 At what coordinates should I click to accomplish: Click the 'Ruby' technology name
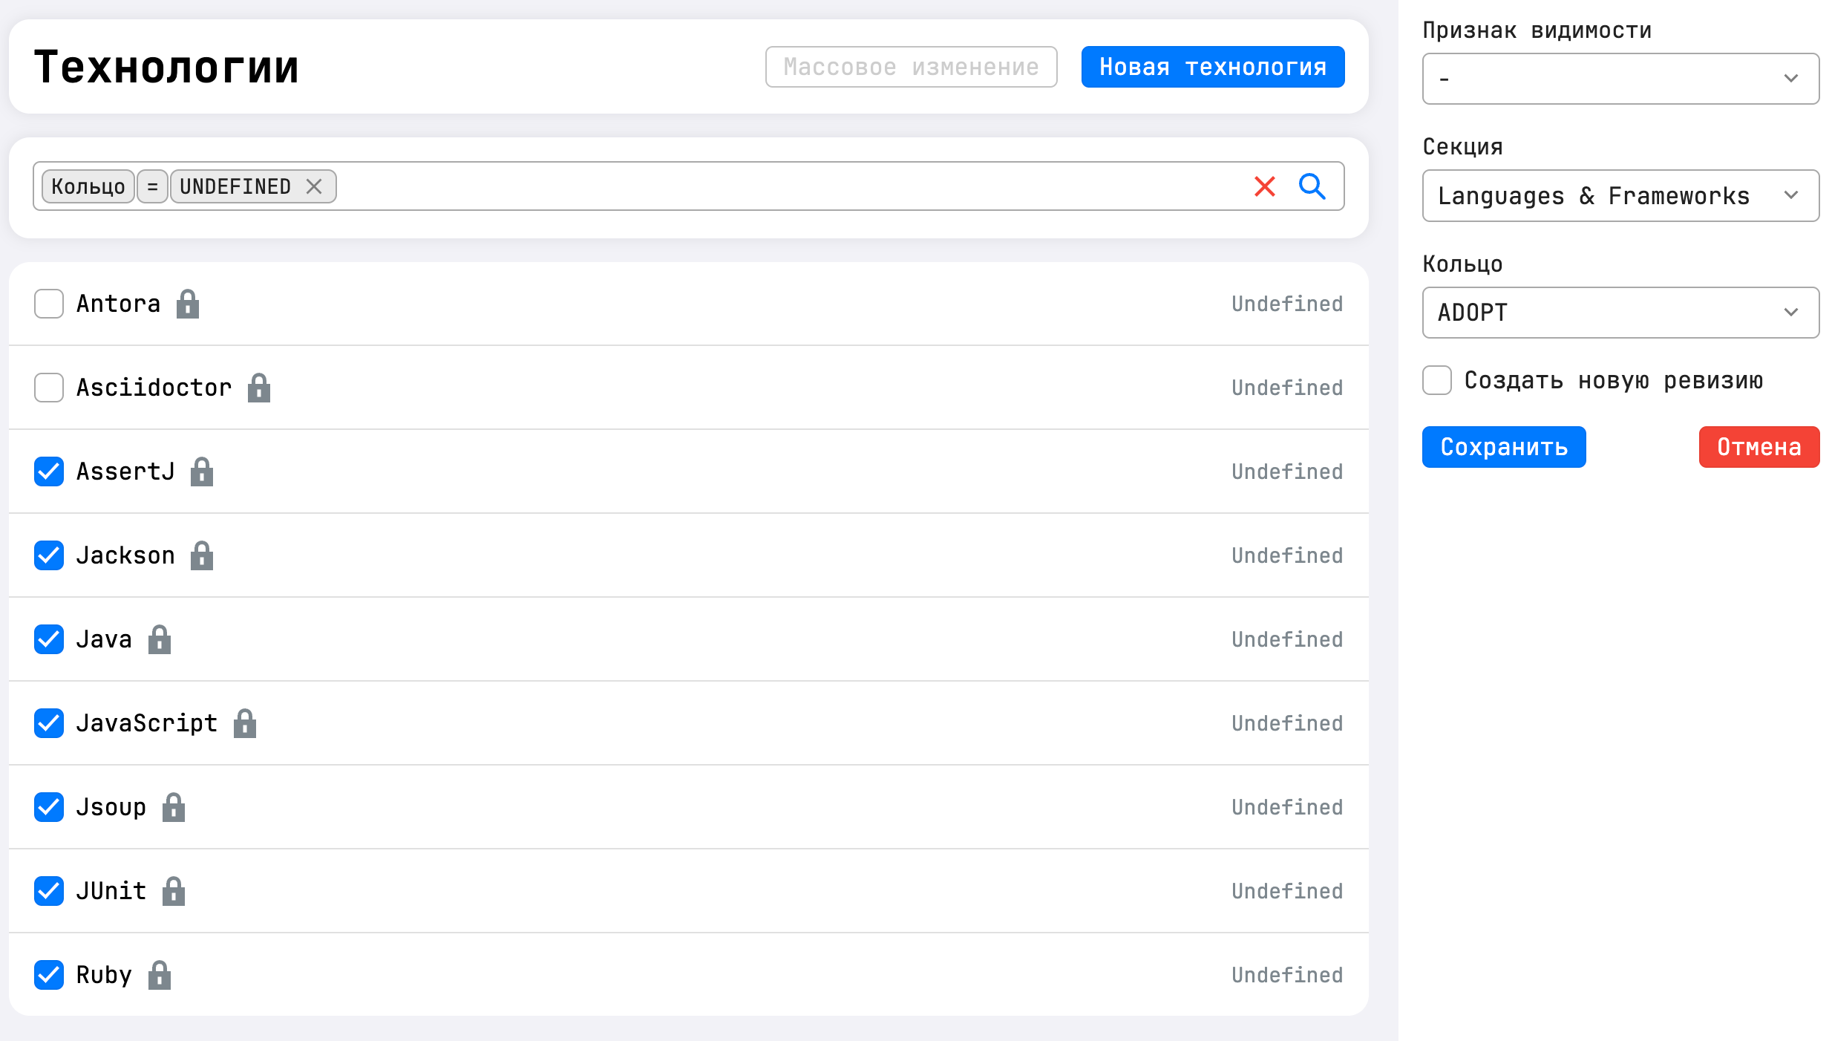(104, 975)
